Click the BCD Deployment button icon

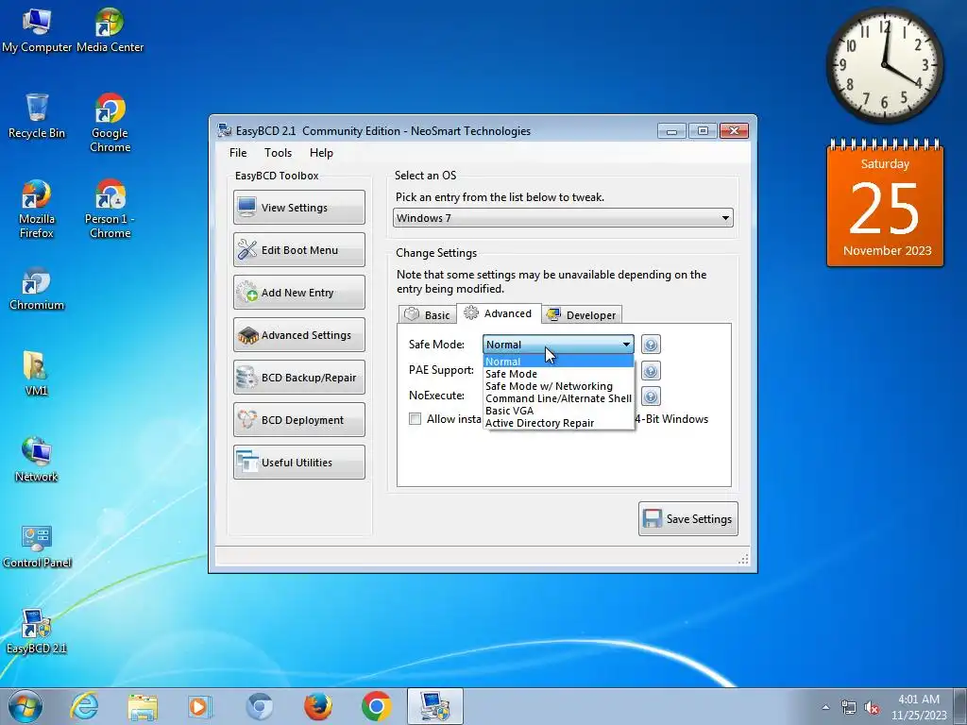pos(247,420)
